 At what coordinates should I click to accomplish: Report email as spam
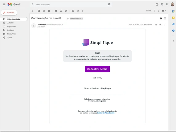[44, 11]
